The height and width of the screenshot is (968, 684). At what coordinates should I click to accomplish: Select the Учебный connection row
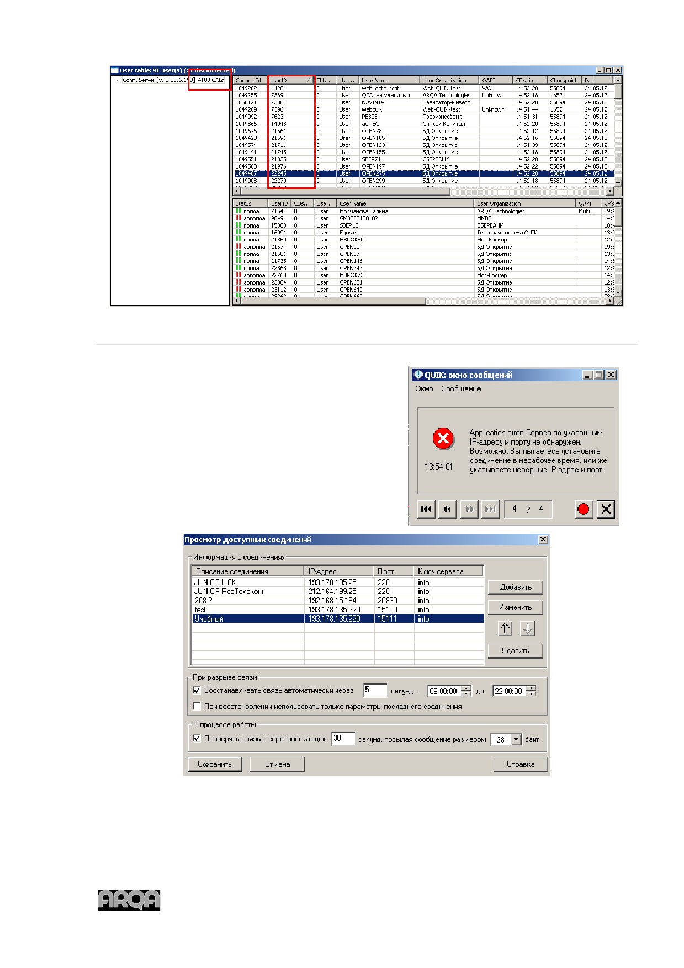pyautogui.click(x=338, y=619)
